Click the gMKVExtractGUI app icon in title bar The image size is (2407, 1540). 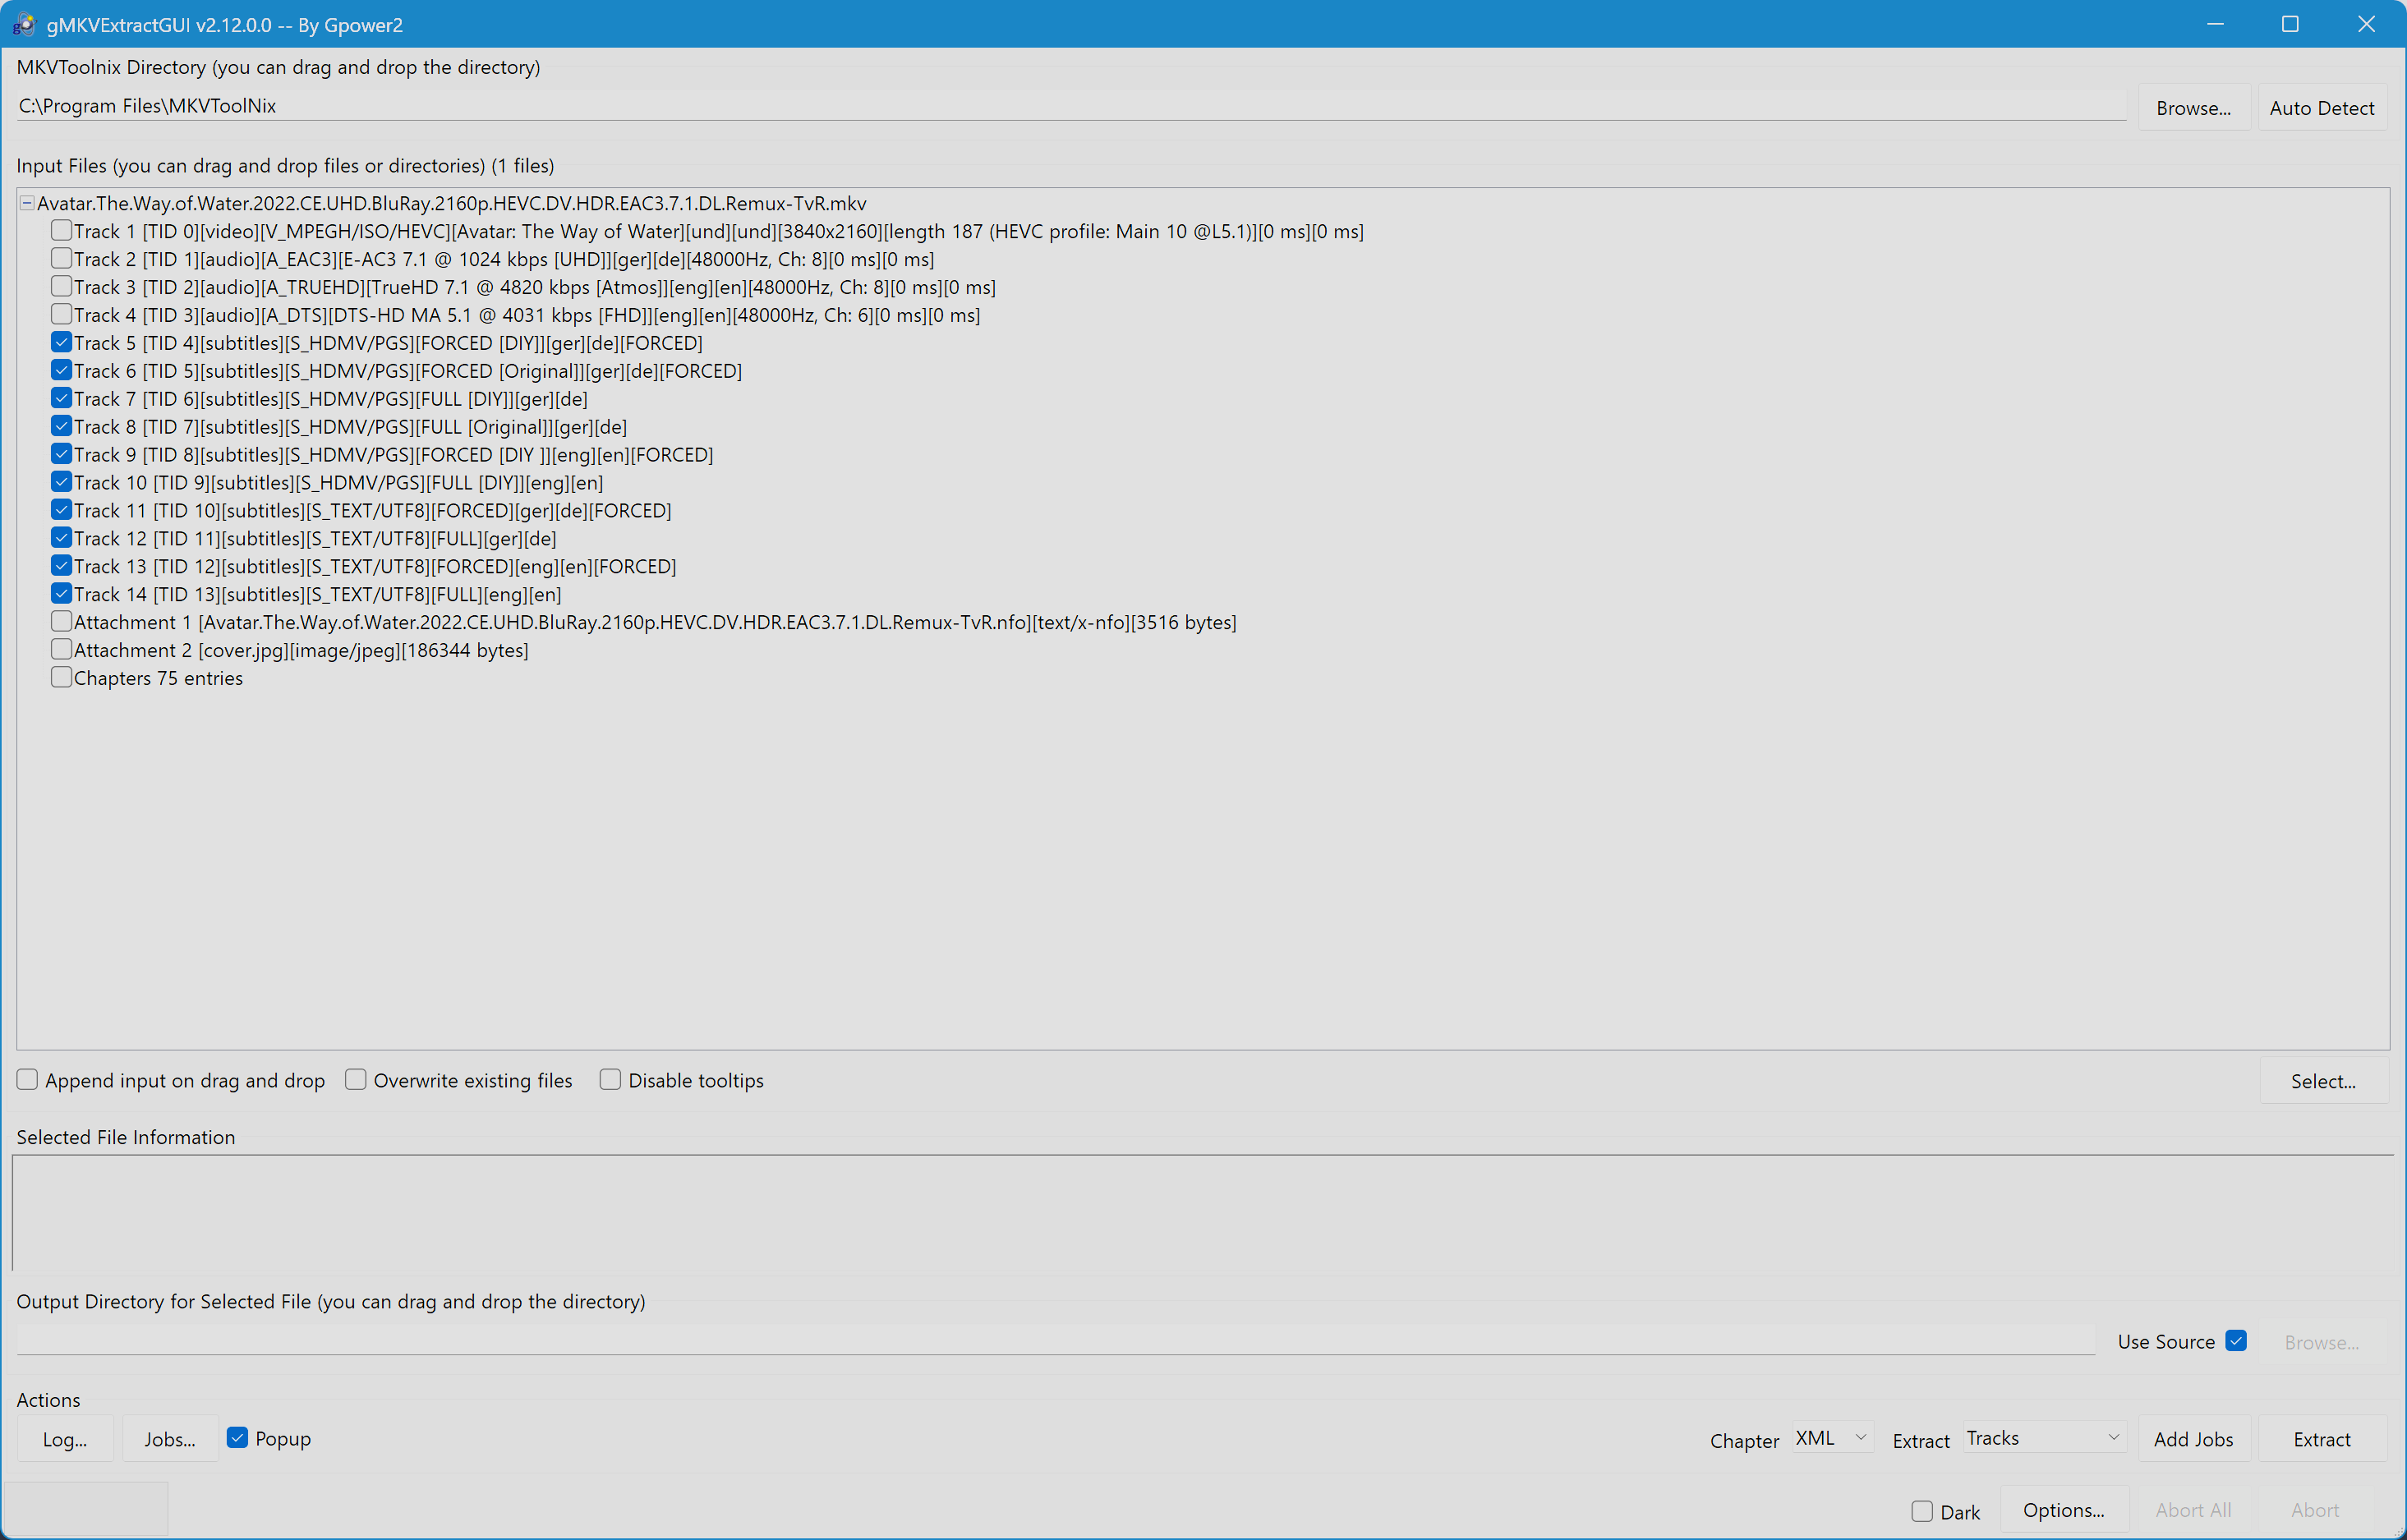(23, 25)
